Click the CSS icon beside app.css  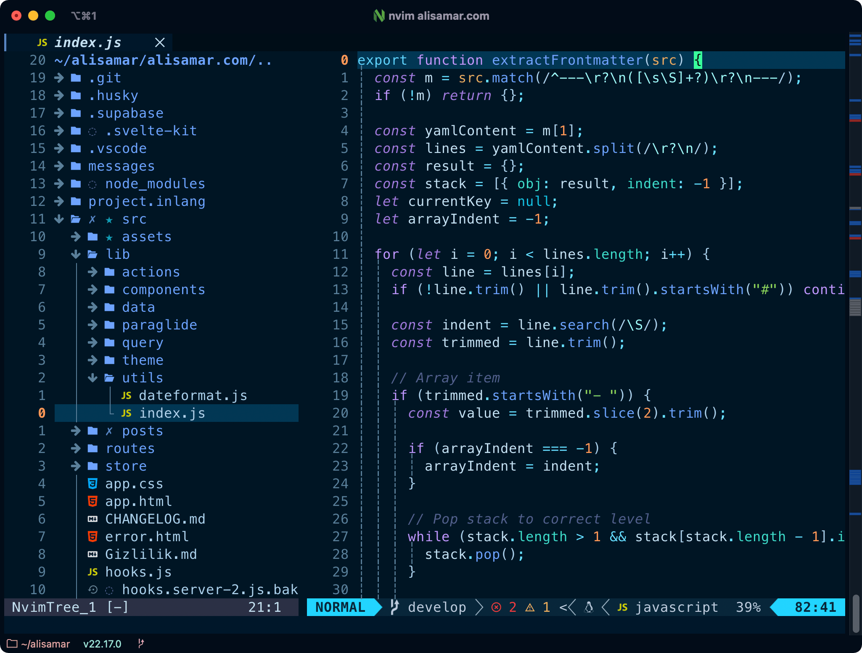pos(93,484)
